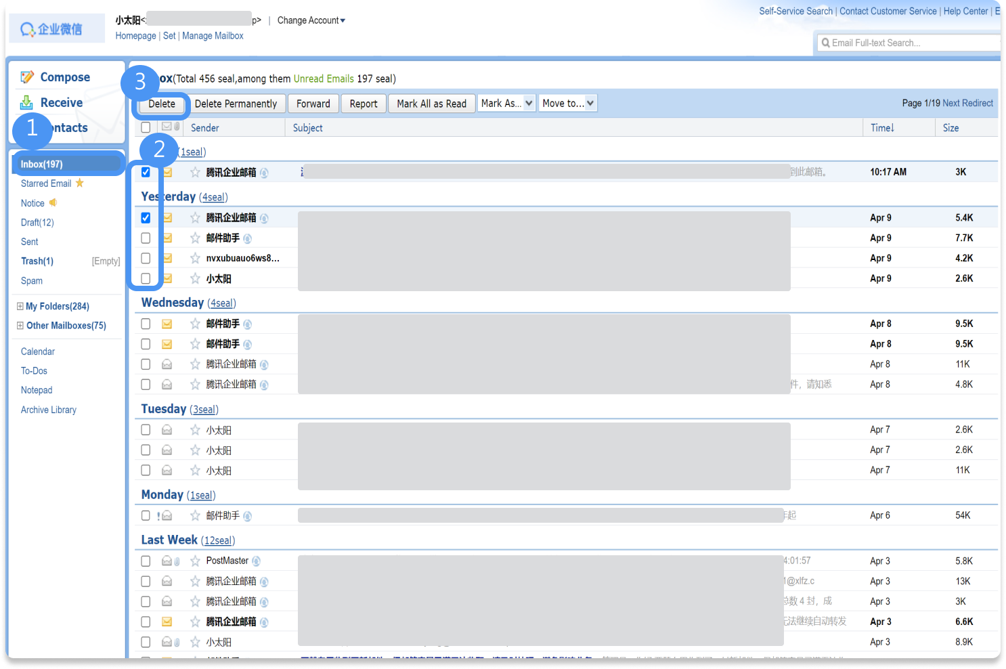
Task: Click badge icon after 邮件助手 on 54K row
Action: click(x=247, y=516)
